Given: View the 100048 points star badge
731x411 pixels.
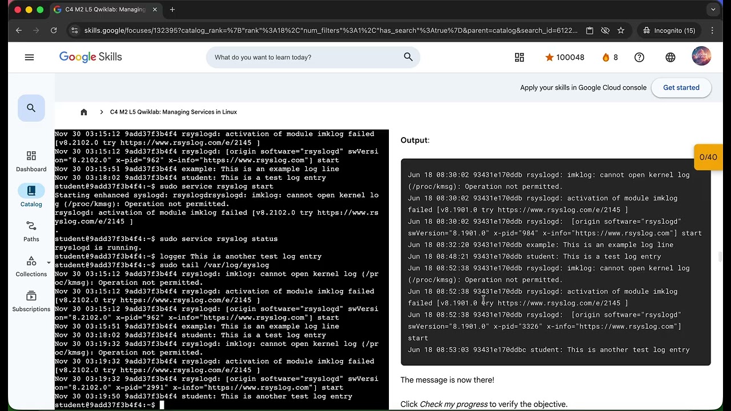Looking at the screenshot, I should click(564, 57).
